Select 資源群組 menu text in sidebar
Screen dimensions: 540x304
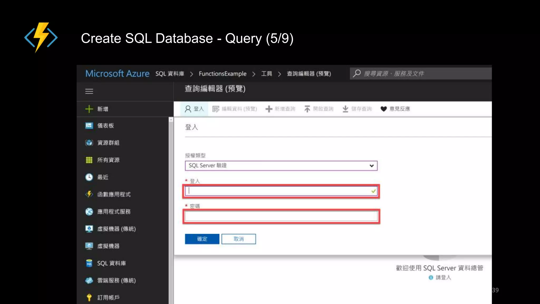point(108,143)
